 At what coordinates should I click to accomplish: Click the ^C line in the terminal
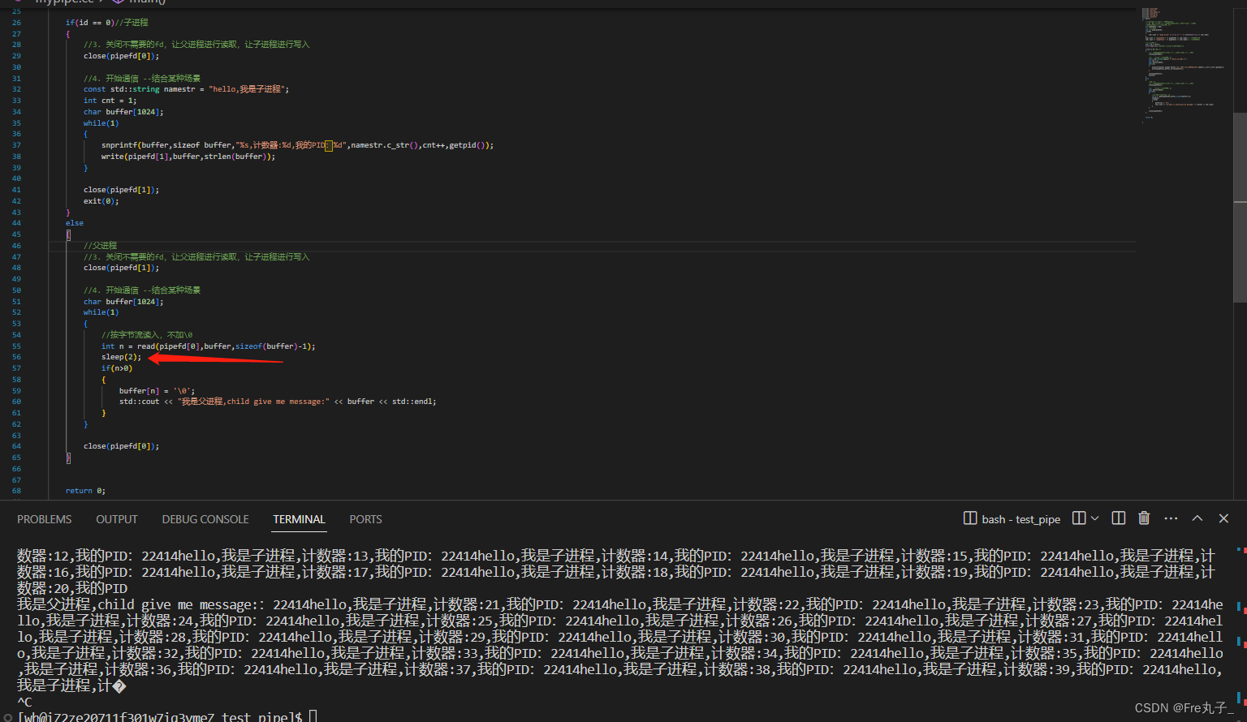pos(24,702)
